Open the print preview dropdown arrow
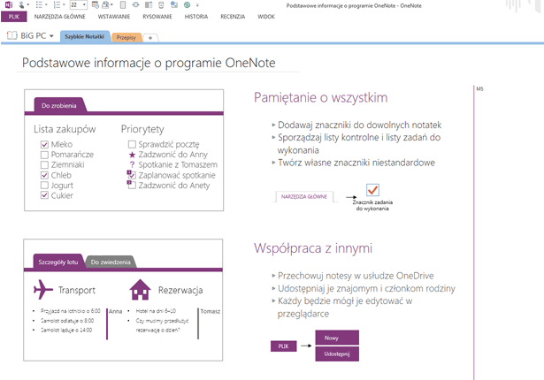544x380 pixels. coord(111,4)
